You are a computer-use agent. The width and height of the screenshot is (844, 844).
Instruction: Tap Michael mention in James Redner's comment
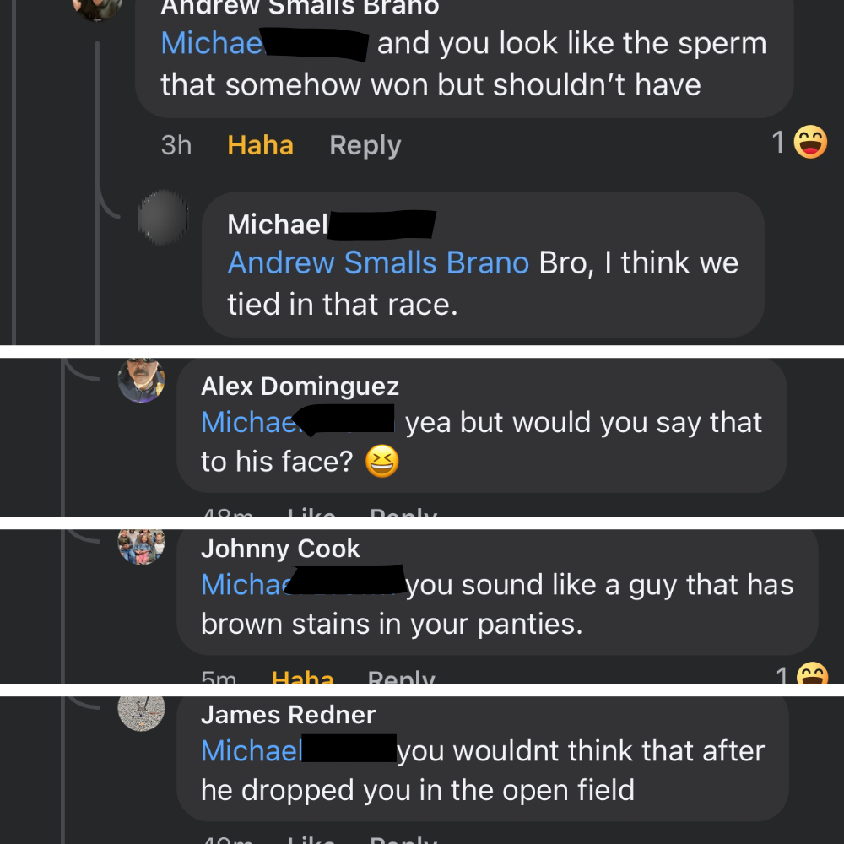click(x=252, y=750)
